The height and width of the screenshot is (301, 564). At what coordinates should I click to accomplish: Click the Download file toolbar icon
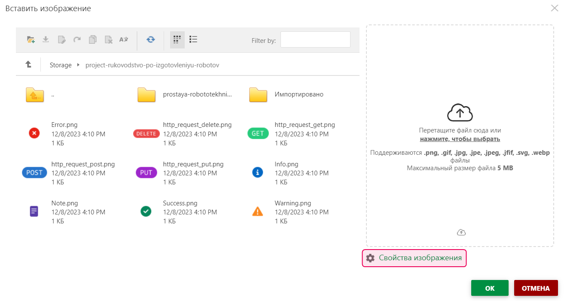[46, 39]
